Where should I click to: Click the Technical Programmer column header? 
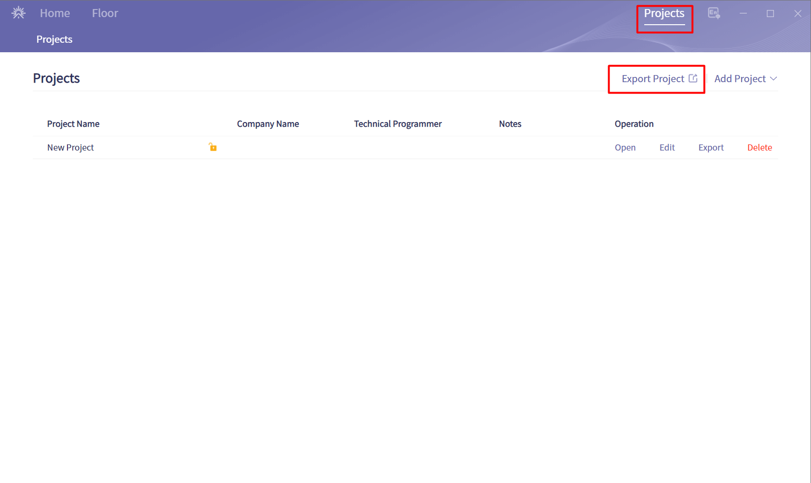point(398,124)
